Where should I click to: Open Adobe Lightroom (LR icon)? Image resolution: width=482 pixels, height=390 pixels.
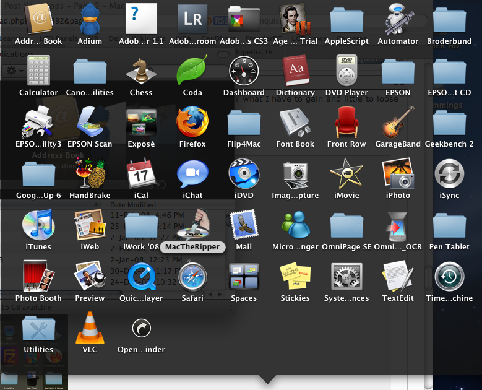192,19
